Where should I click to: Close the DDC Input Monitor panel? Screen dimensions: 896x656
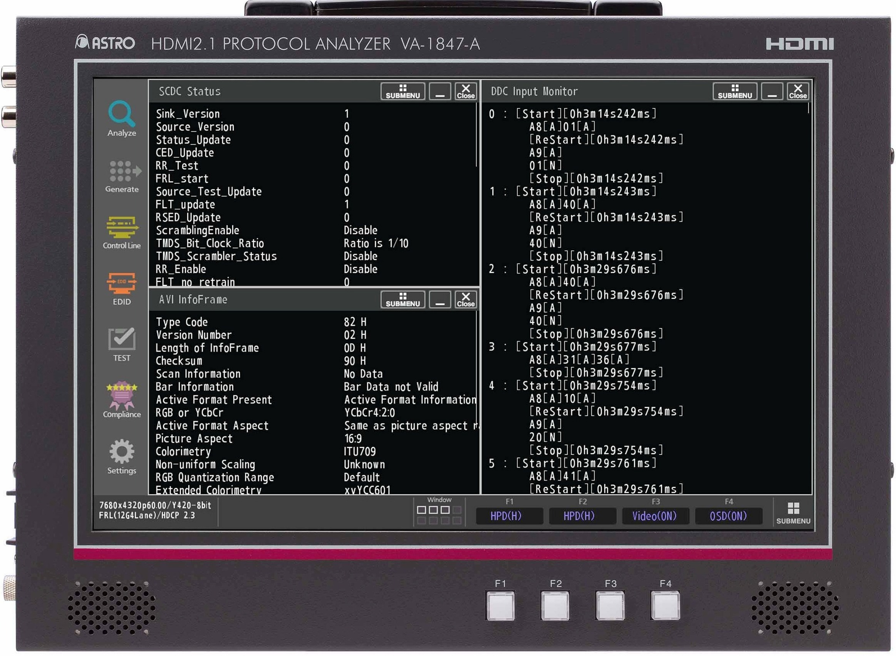pyautogui.click(x=798, y=91)
